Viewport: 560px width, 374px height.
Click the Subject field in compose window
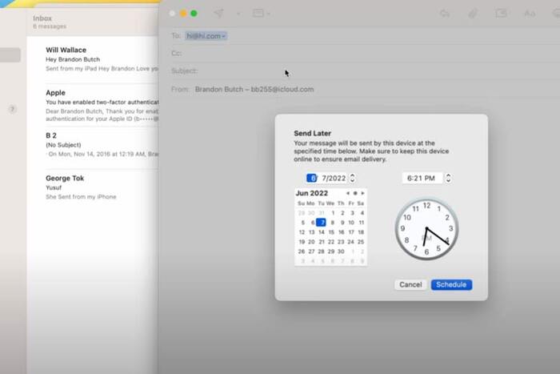pos(364,70)
